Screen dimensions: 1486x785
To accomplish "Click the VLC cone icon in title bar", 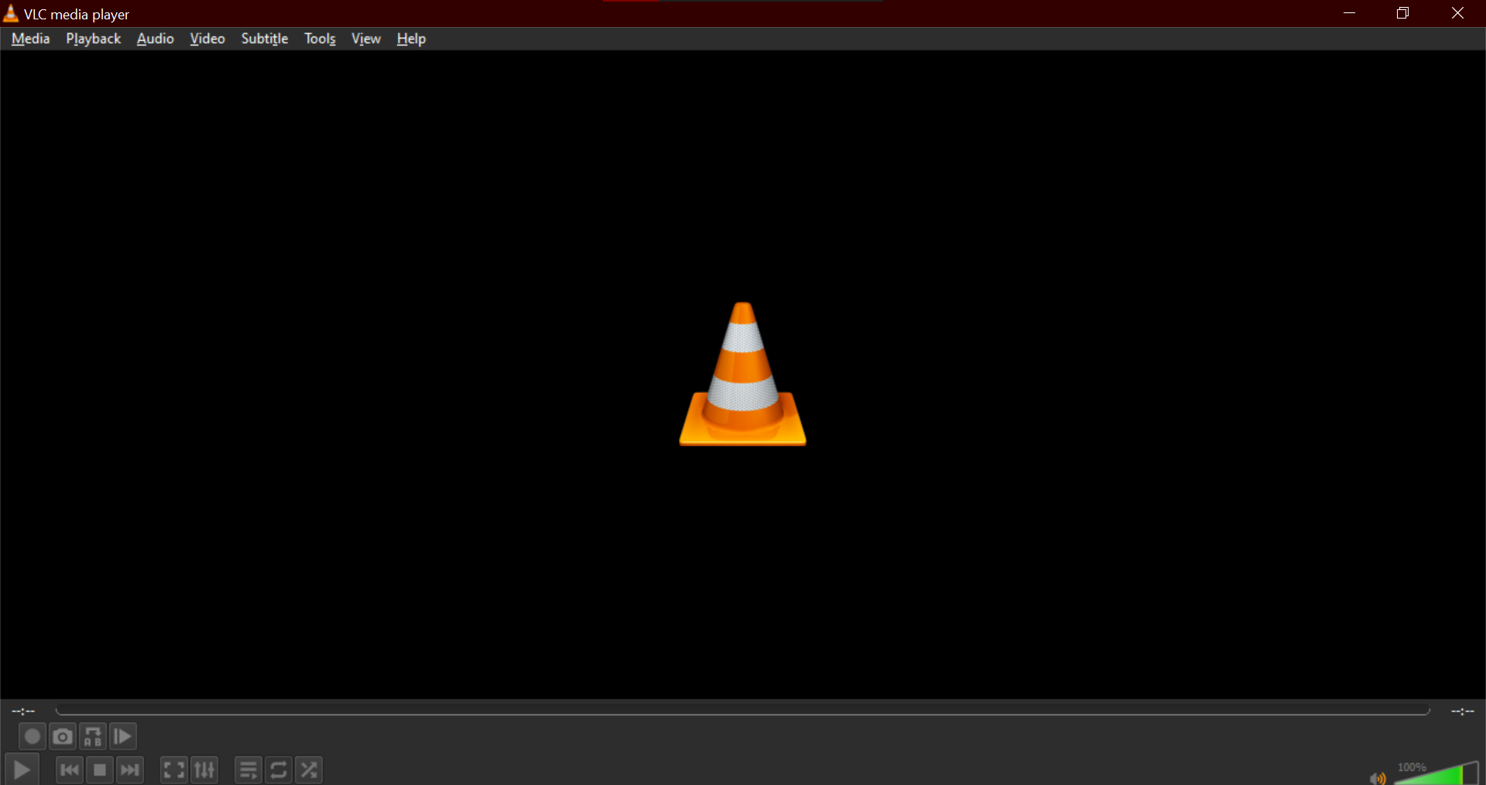I will [x=11, y=13].
